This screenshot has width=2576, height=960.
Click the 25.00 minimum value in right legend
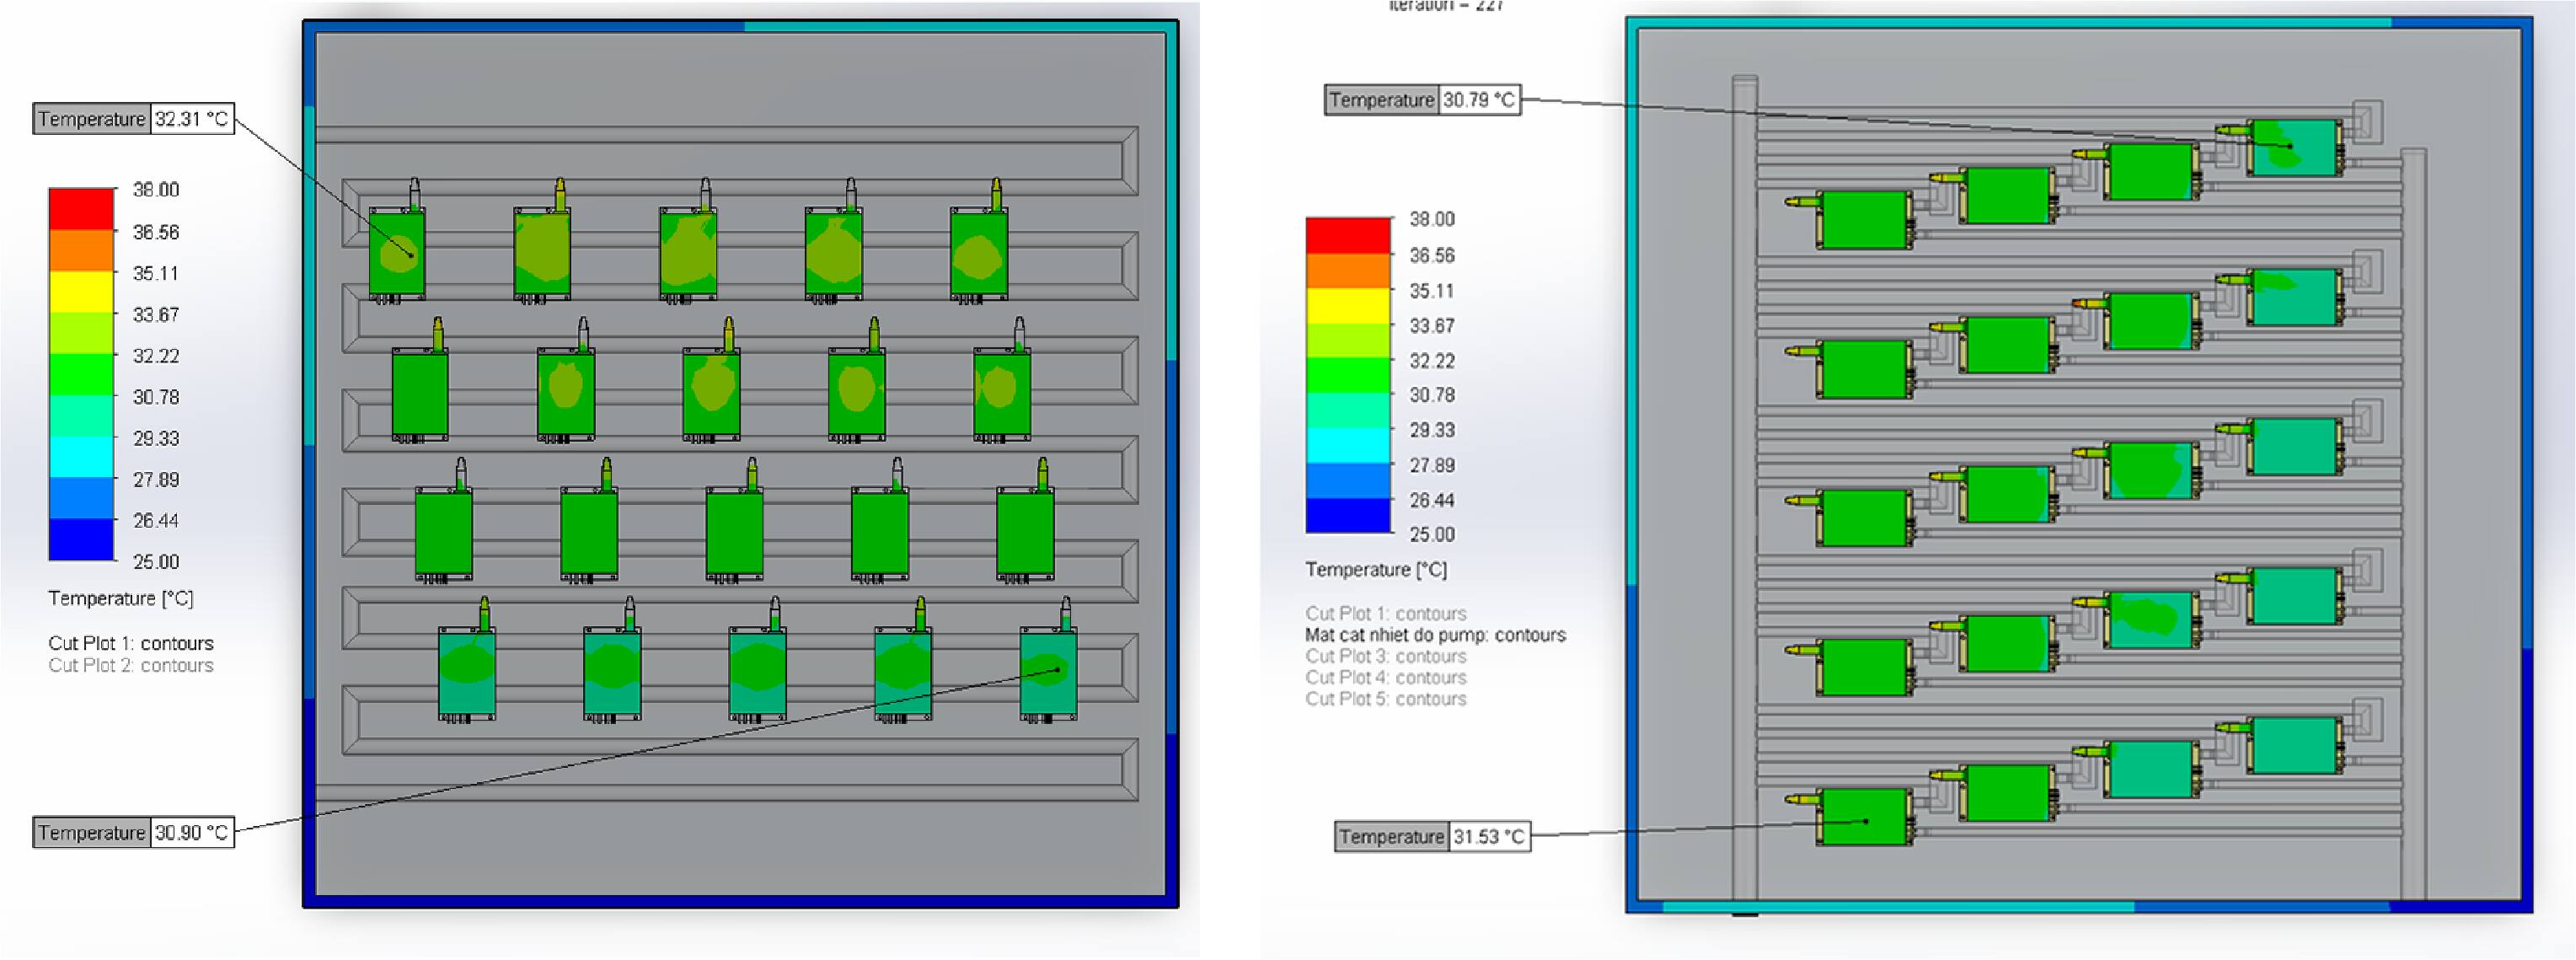(x=1432, y=534)
